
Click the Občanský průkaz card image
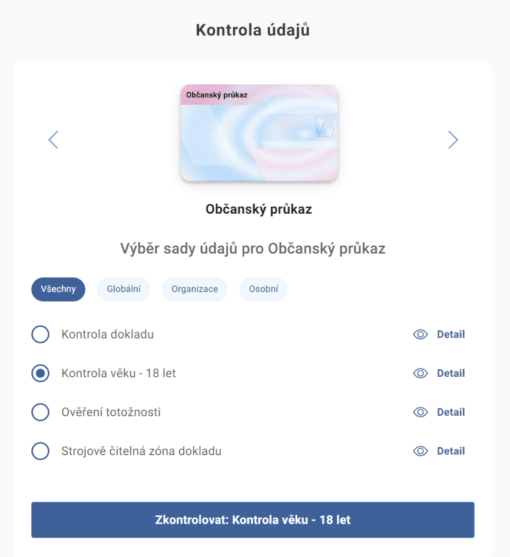coord(259,133)
